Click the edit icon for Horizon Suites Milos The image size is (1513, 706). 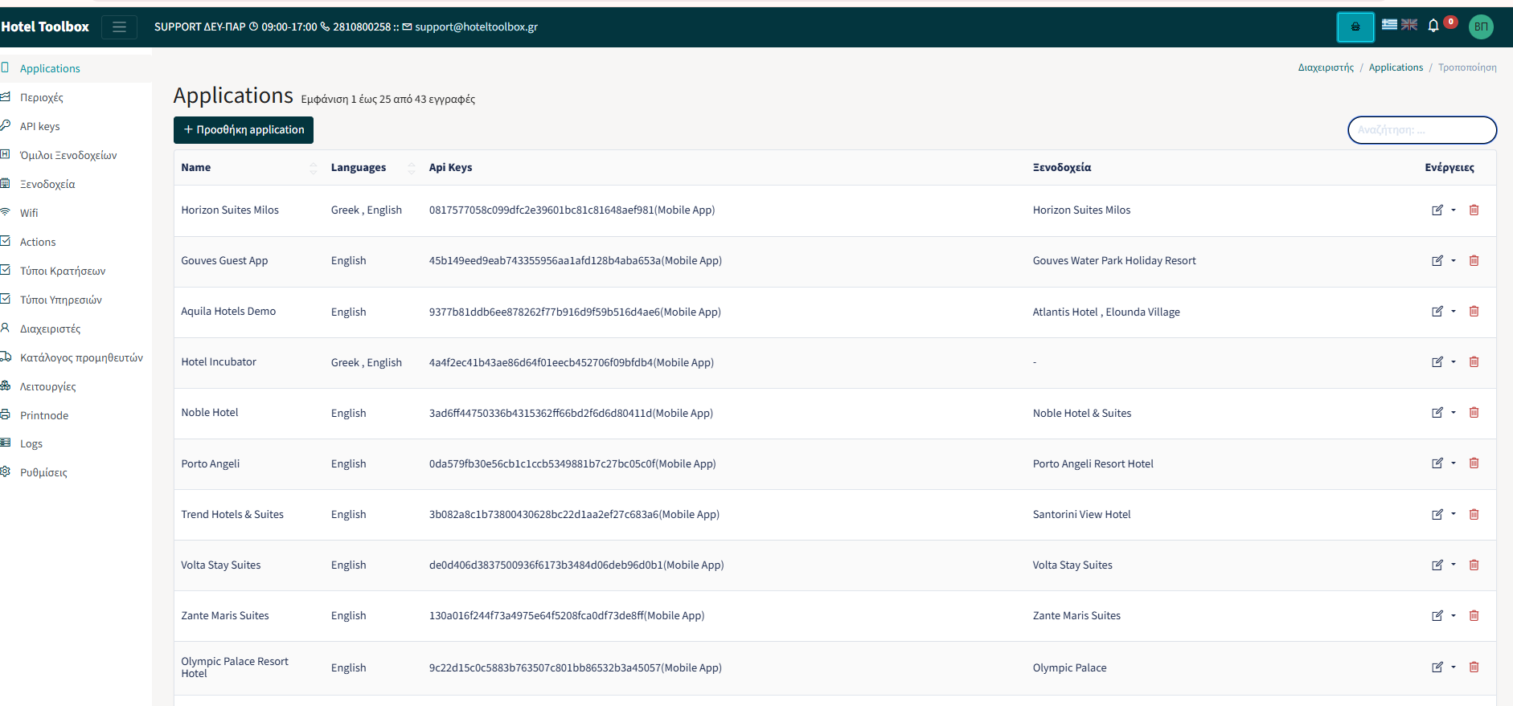[x=1437, y=210]
